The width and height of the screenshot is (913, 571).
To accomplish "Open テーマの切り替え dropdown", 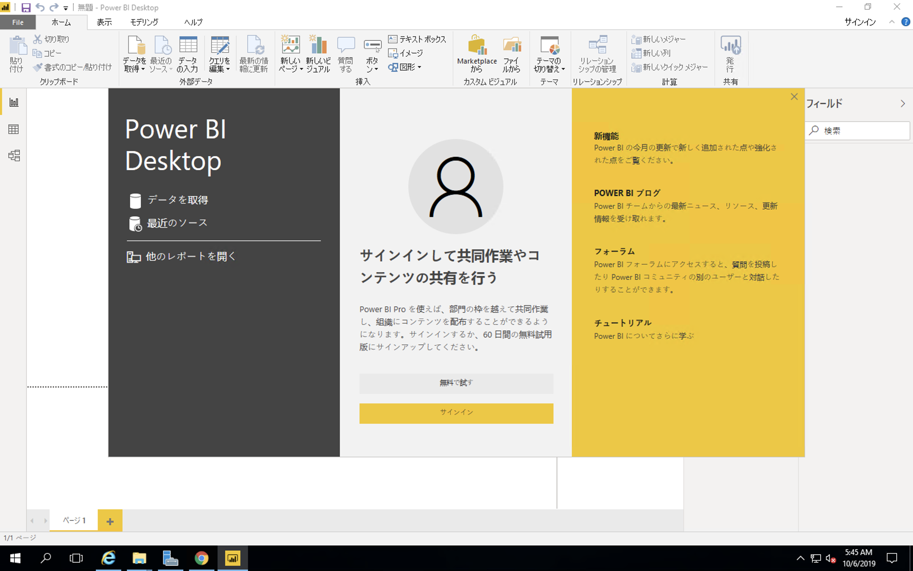I will click(x=549, y=54).
